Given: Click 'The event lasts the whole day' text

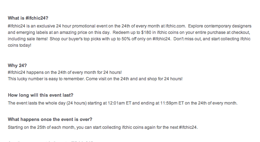Looking at the screenshot, I should click(x=36, y=103).
